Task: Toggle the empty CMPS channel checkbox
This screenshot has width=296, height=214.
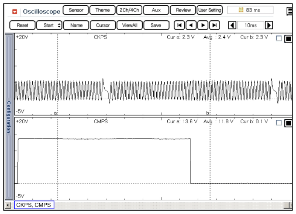Action: pyautogui.click(x=279, y=123)
